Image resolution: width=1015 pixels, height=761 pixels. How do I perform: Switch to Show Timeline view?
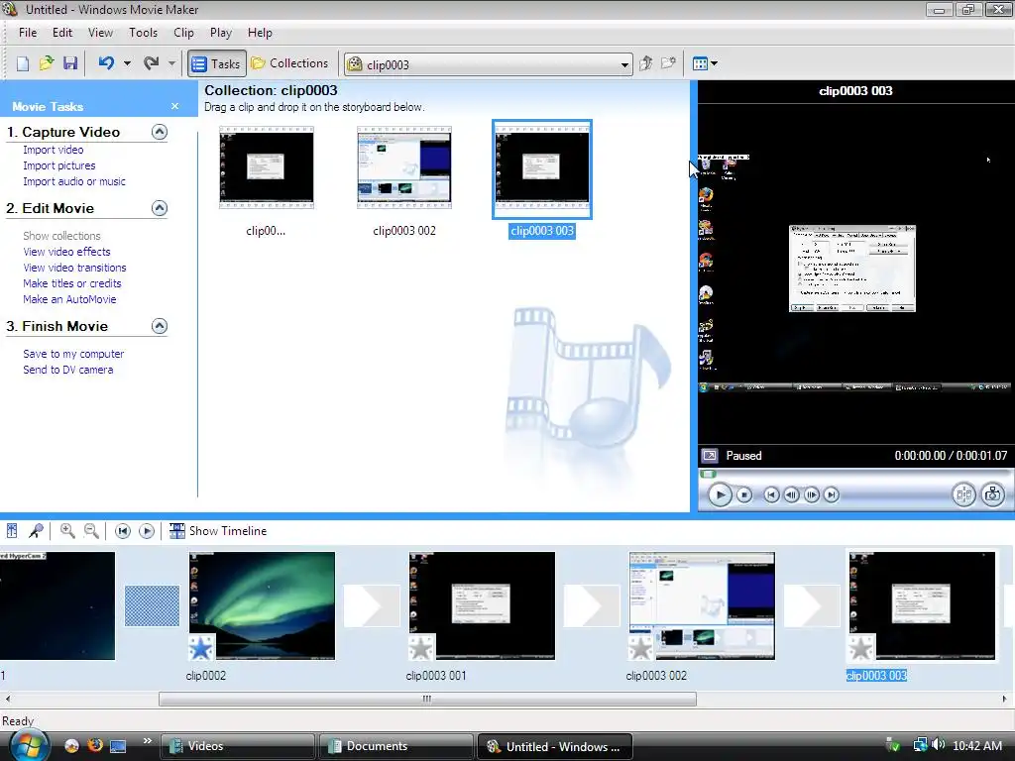pyautogui.click(x=218, y=531)
